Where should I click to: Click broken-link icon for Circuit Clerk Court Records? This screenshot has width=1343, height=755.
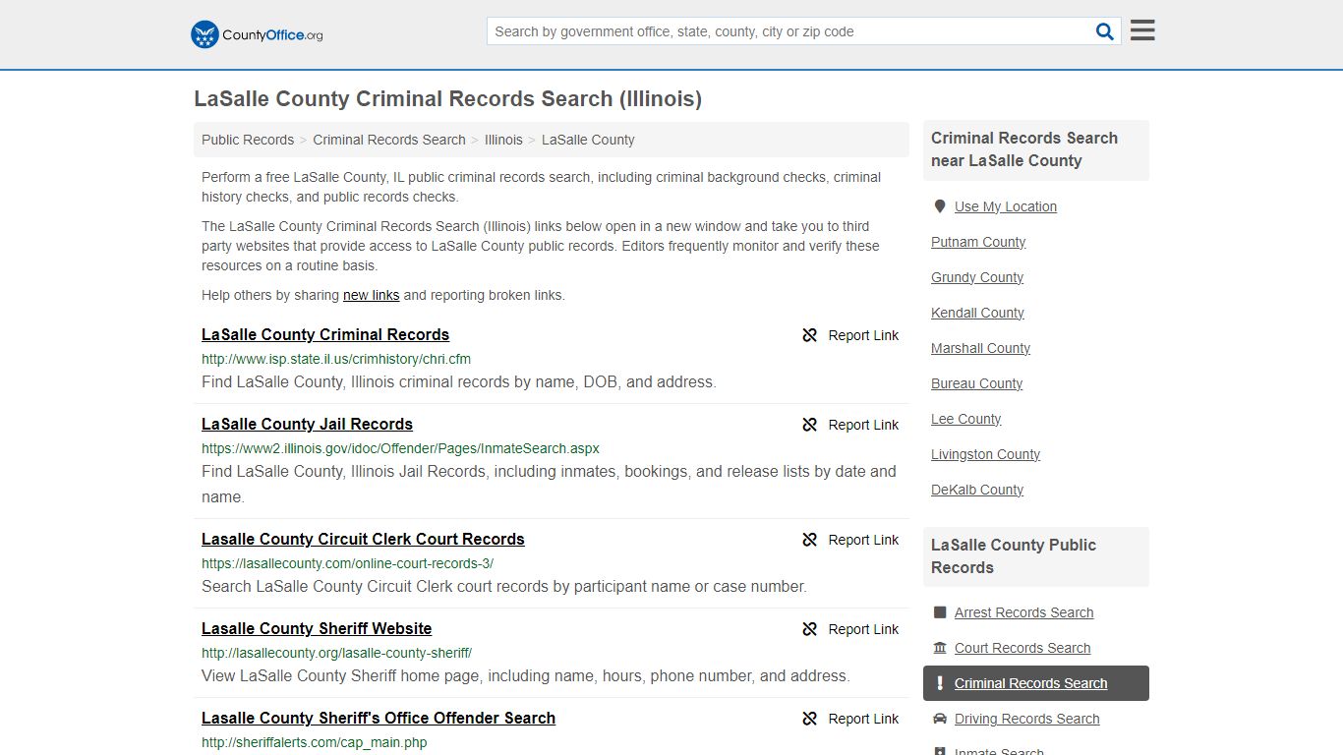809,540
